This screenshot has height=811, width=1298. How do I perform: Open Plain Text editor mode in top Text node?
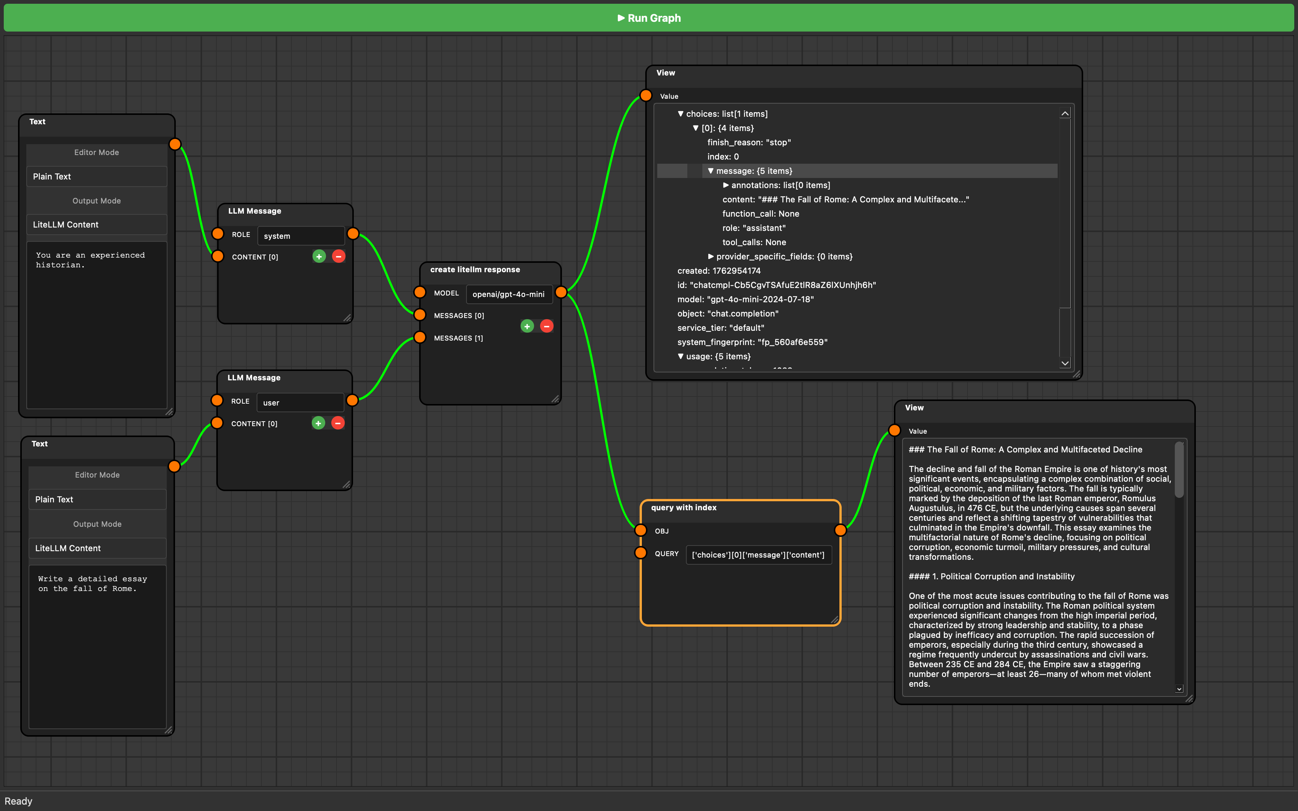[x=97, y=176]
